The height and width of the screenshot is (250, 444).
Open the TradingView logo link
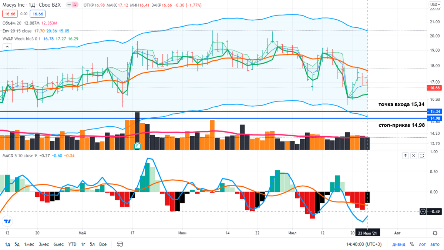click(x=7, y=221)
